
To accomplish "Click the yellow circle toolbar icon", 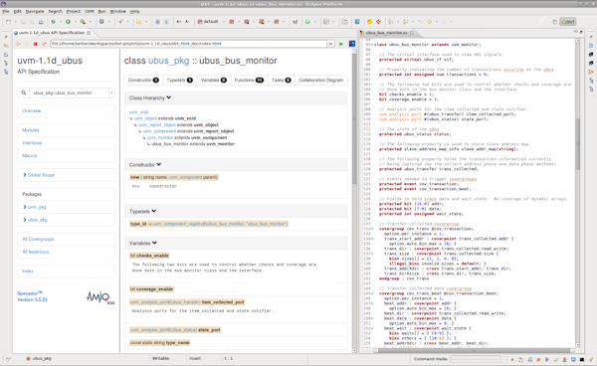I will click(x=369, y=22).
